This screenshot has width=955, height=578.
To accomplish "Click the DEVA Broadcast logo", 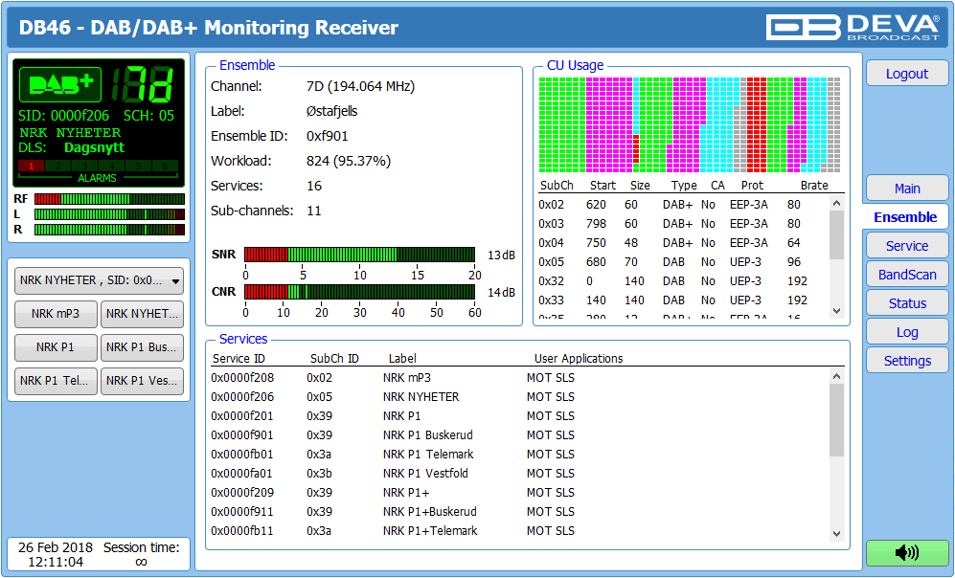I will tap(853, 28).
